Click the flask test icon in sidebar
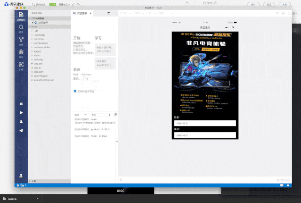 point(21,122)
